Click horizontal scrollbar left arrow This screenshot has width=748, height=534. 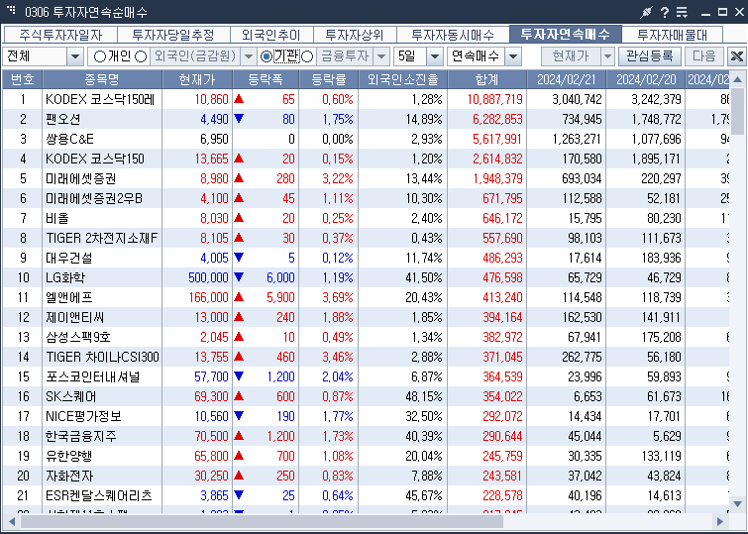point(12,521)
